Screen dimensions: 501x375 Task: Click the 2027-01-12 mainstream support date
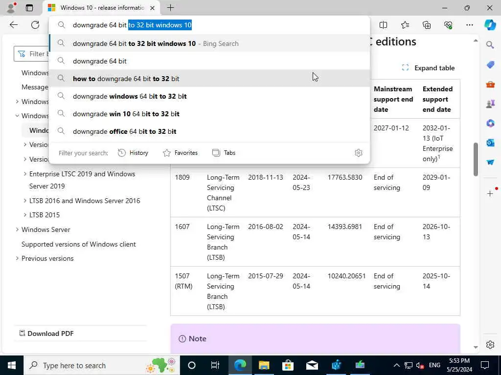point(391,128)
